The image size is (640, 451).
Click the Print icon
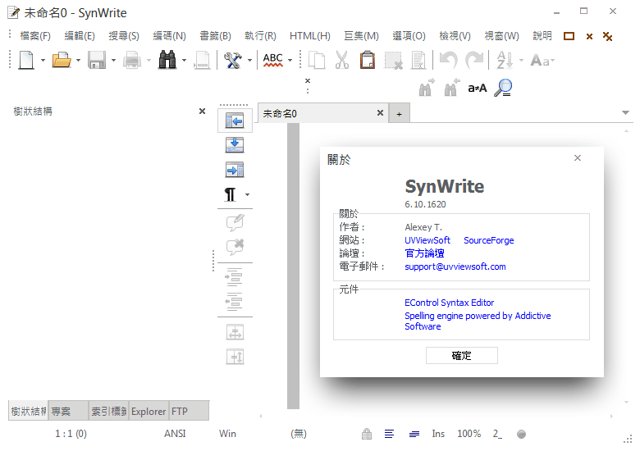(x=132, y=61)
